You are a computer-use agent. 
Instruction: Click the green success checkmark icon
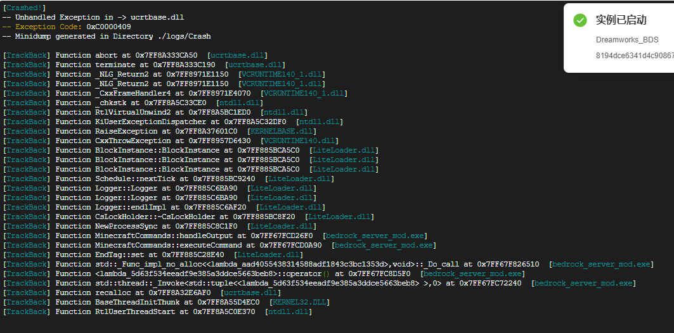[x=580, y=20]
